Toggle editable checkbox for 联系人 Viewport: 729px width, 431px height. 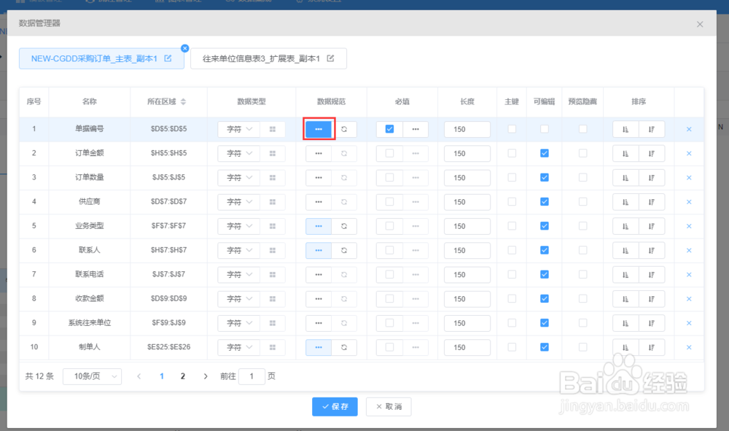(x=545, y=249)
